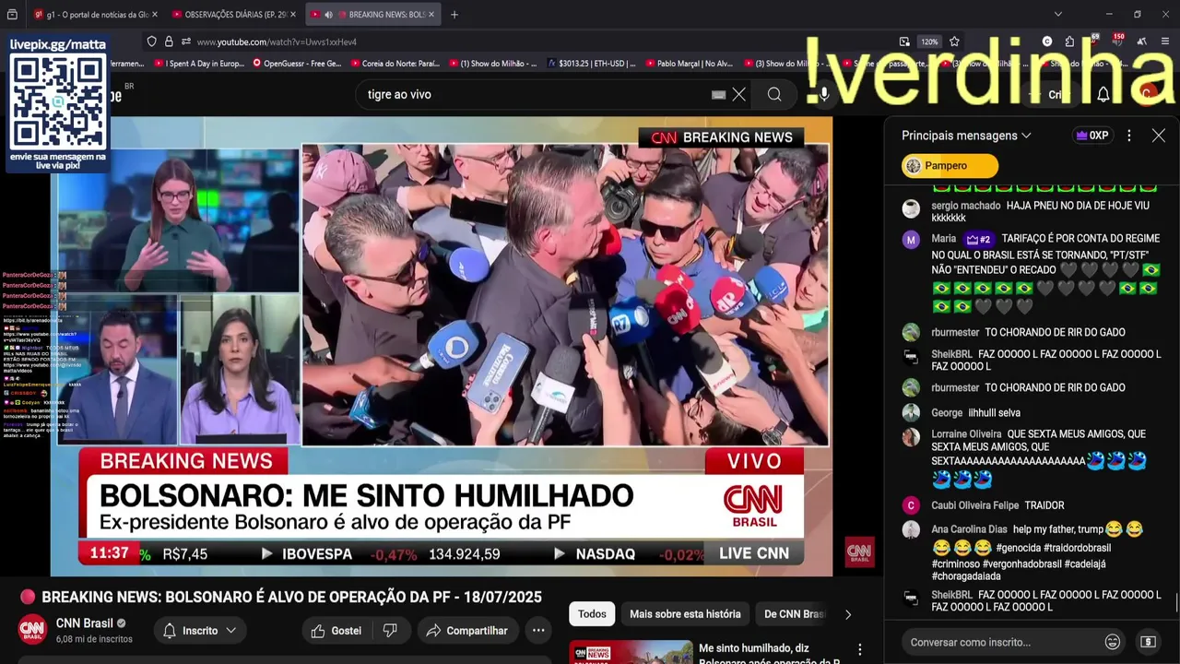Image resolution: width=1180 pixels, height=664 pixels.
Task: Open 'Pablo Marçal | No Alv...' bookmark
Action: (x=689, y=64)
